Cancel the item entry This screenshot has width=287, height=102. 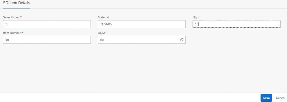tap(280, 98)
